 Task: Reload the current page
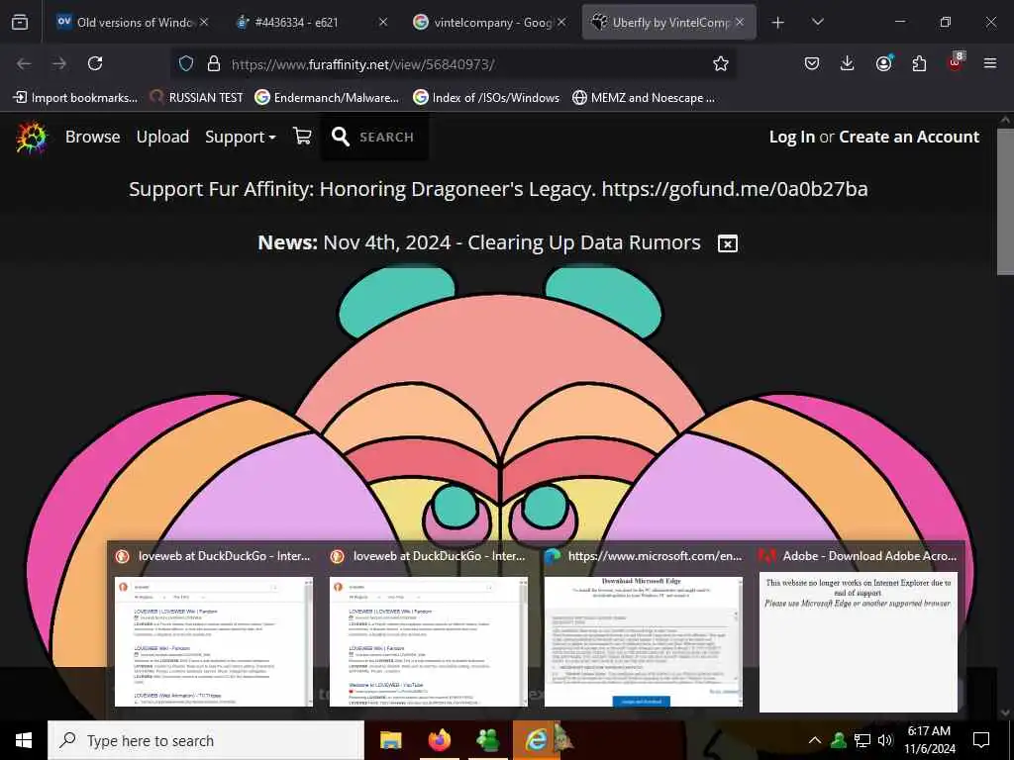[95, 63]
